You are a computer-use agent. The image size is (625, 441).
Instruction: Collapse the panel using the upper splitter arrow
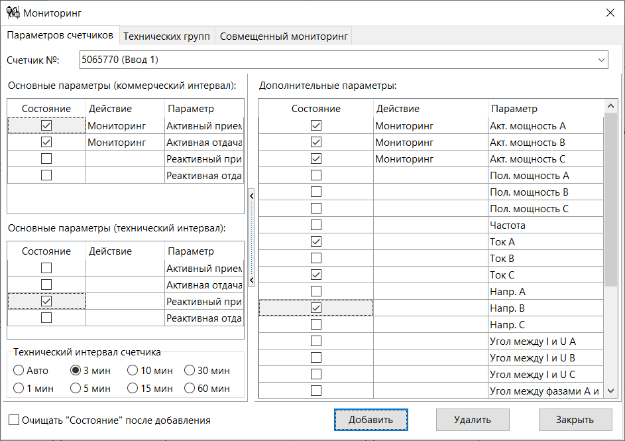coord(251,196)
